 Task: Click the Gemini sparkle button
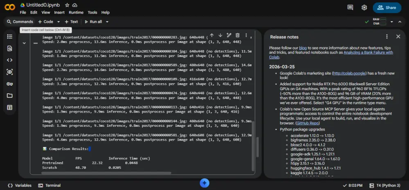(x=204, y=183)
